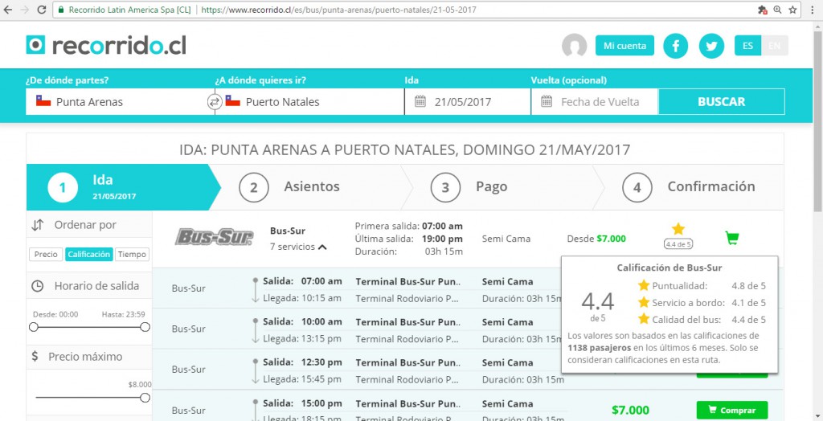Click the Bus-Sur company logo
The image size is (823, 421).
coord(214,237)
